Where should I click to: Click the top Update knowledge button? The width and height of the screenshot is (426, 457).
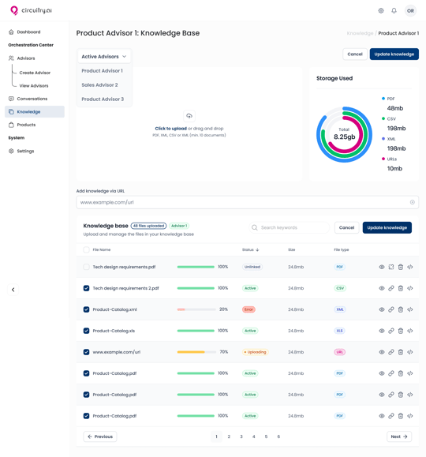point(394,54)
